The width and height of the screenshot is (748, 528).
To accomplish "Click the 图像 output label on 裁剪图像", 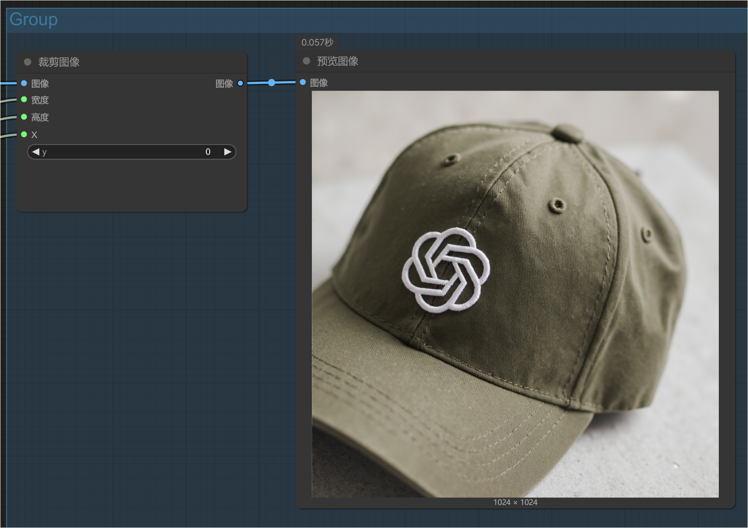I will 224,84.
